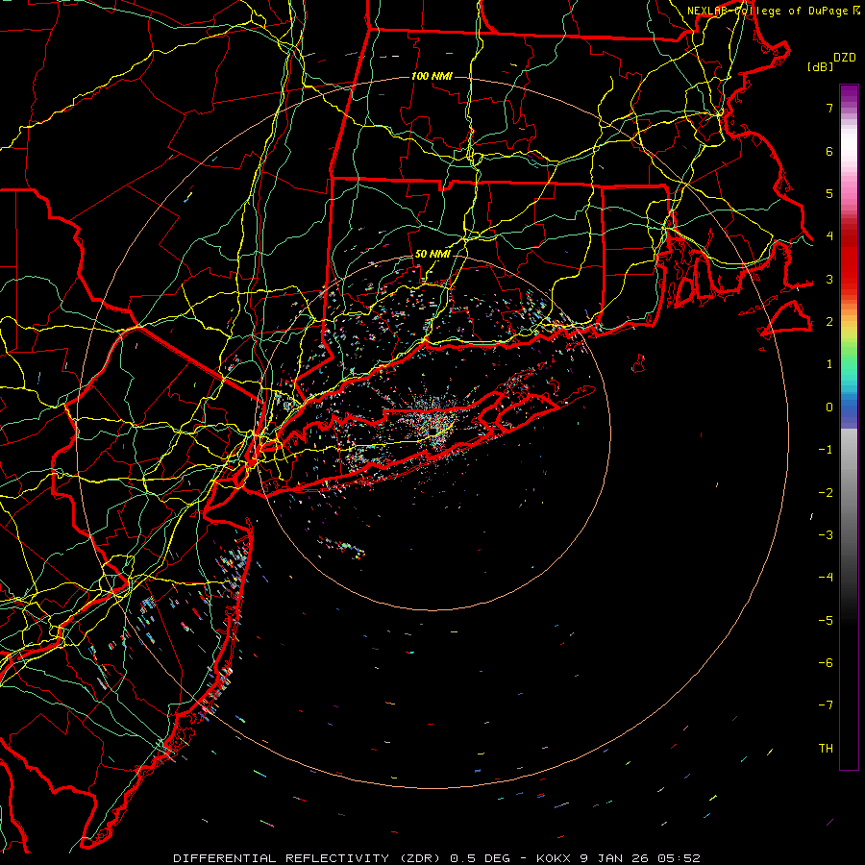
Task: Click the '50 NMI' range ring label
Action: pos(432,255)
